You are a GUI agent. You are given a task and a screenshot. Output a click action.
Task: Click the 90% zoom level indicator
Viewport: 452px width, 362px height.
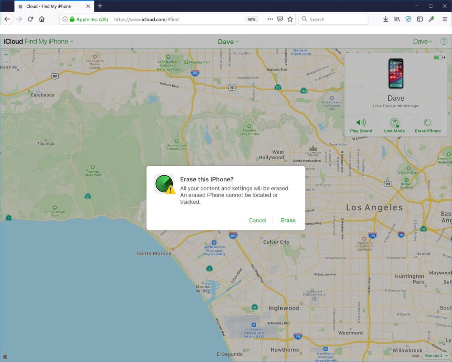[252, 19]
